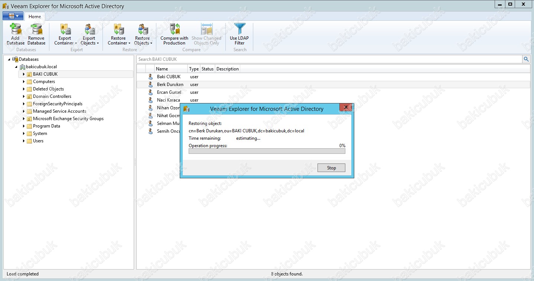Click the 8 objects found status text
Image resolution: width=534 pixels, height=281 pixels.
[287, 274]
